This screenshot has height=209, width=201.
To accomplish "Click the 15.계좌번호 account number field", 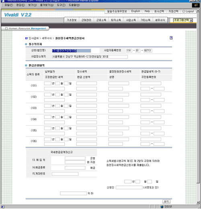I will 65,174.
